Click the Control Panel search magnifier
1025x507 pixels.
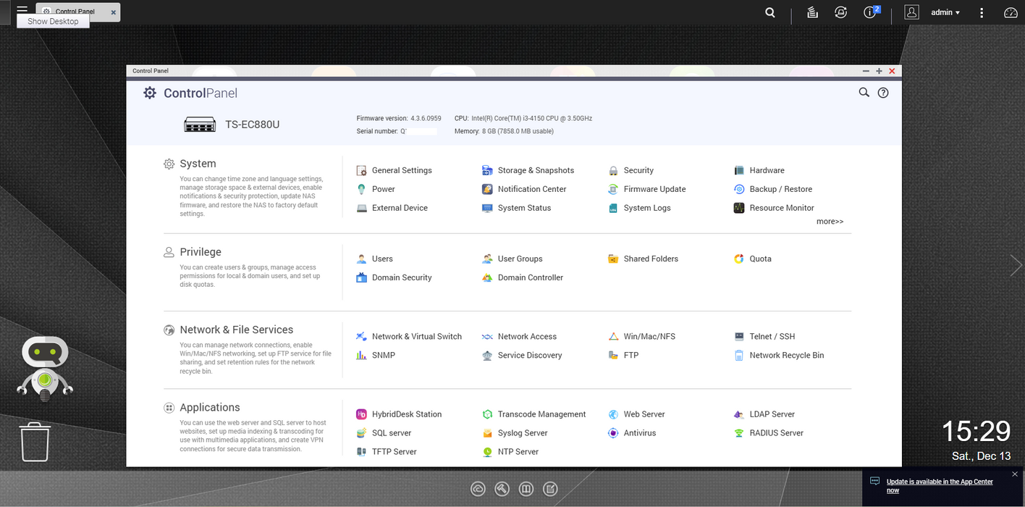coord(864,93)
